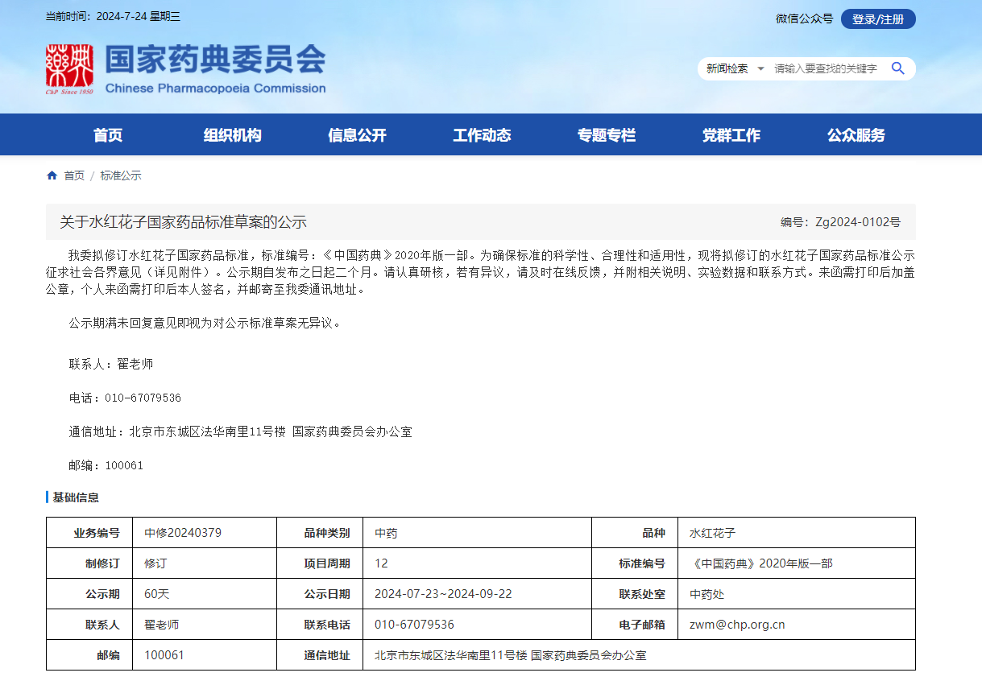Click the red ChP seal logo
This screenshot has width=982, height=685.
point(69,69)
